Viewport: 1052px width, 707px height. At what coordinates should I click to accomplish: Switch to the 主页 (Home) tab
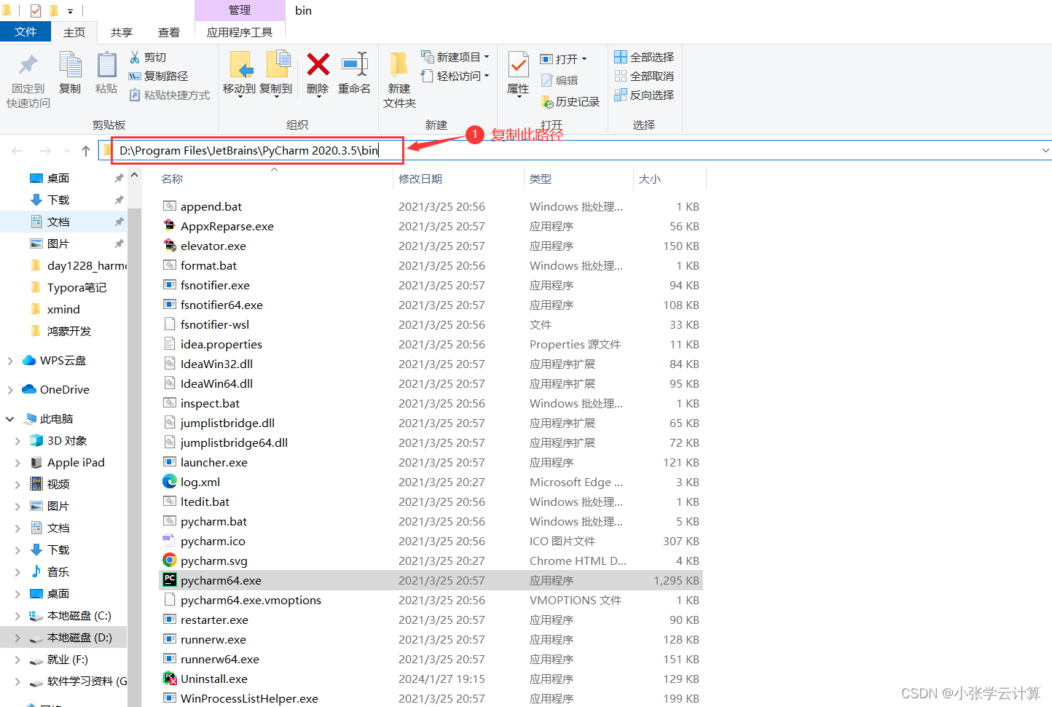pyautogui.click(x=74, y=32)
